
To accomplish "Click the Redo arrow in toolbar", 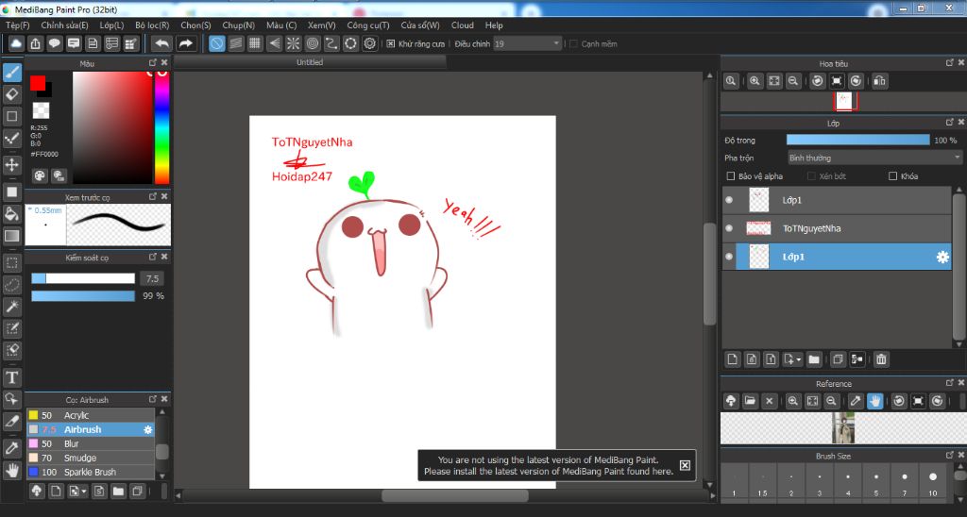I will (x=186, y=43).
